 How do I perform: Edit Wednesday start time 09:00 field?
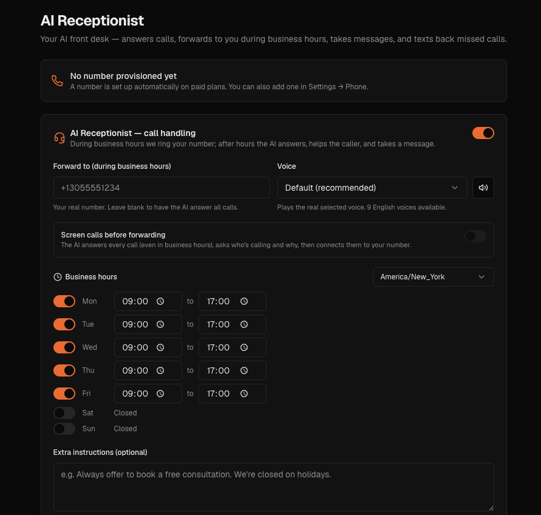pyautogui.click(x=148, y=347)
